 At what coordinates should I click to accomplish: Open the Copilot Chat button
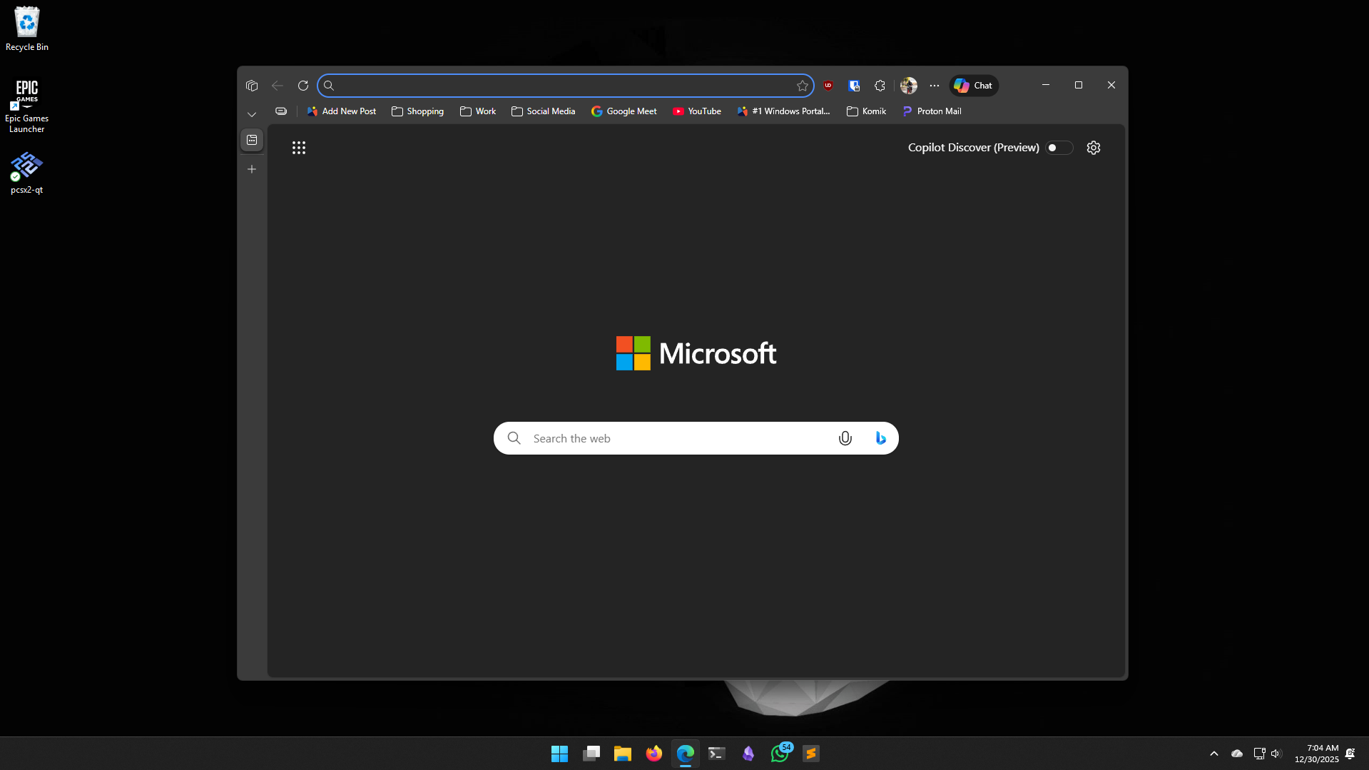(974, 86)
